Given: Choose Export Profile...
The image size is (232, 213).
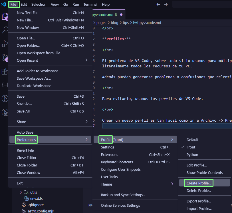Looking at the screenshot, I should coord(205,201).
